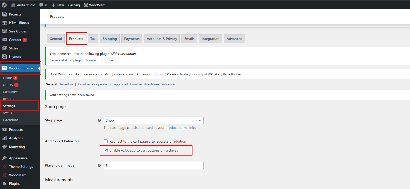The width and height of the screenshot is (410, 189).
Task: Click the Projects sidebar icon
Action: click(5, 14)
